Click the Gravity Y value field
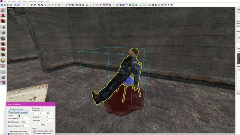240x135 pixels. (42, 113)
